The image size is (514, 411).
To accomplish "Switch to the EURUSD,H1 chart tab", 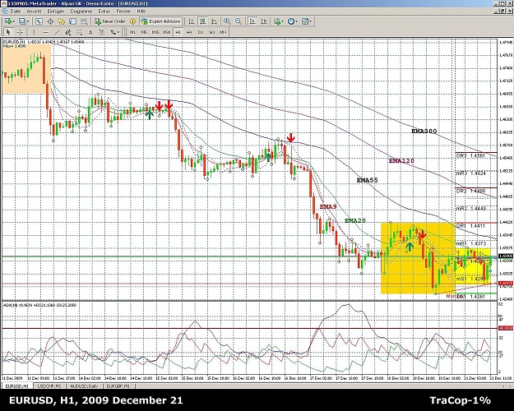I will click(x=16, y=386).
